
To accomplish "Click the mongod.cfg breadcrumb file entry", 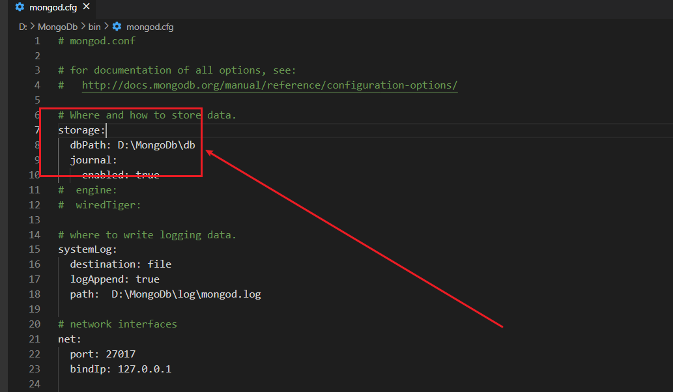I will tap(150, 27).
